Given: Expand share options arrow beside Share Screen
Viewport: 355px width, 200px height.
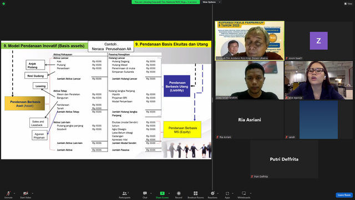Looking at the screenshot, I should tap(169, 193).
